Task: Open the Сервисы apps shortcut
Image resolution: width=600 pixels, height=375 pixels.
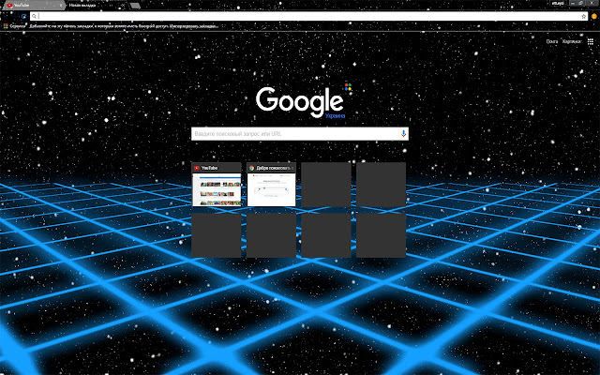Action: [x=14, y=26]
